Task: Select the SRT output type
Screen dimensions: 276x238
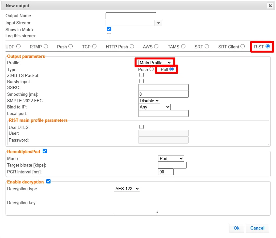Action: [207, 46]
